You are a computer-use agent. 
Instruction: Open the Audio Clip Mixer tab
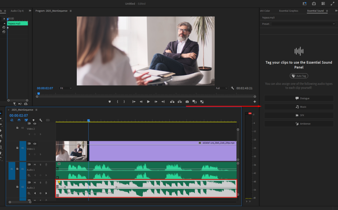click(x=17, y=11)
